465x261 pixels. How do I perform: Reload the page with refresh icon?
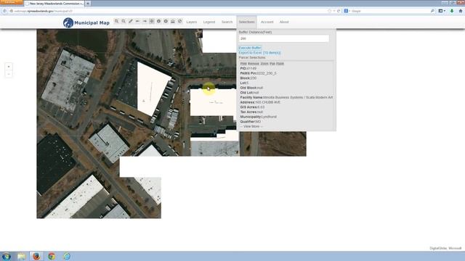coord(339,11)
